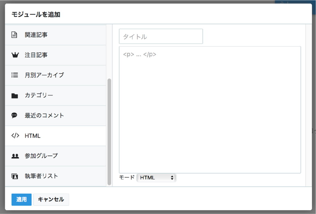The width and height of the screenshot is (316, 214).
Task: Select the 最近のコメント module label
Action: click(44, 115)
